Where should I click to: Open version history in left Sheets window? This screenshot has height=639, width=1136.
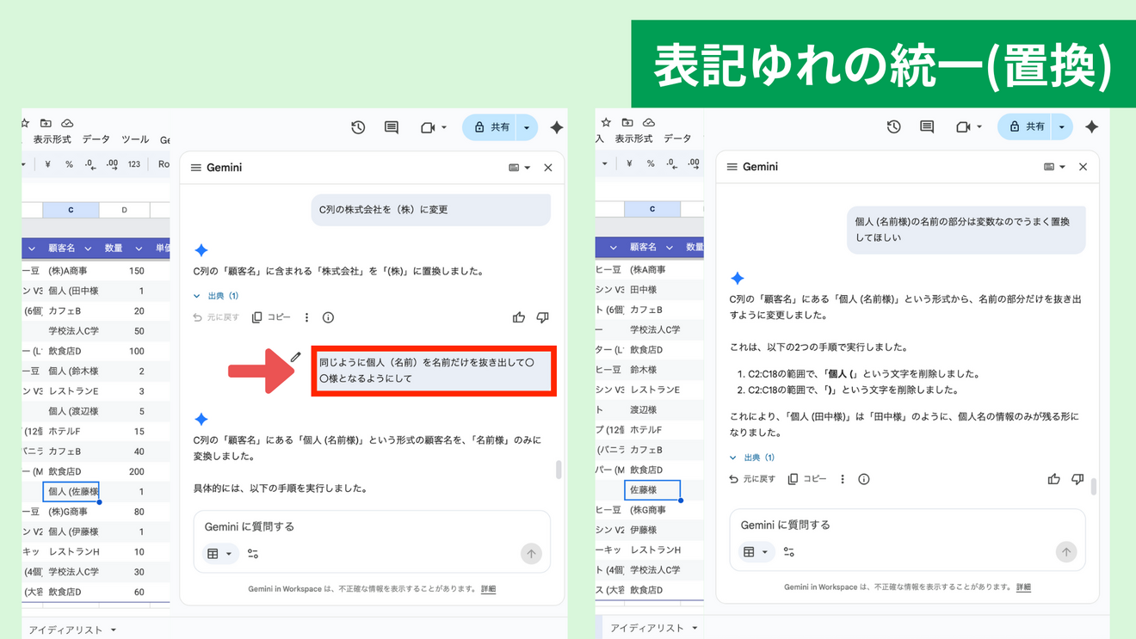[x=358, y=127]
